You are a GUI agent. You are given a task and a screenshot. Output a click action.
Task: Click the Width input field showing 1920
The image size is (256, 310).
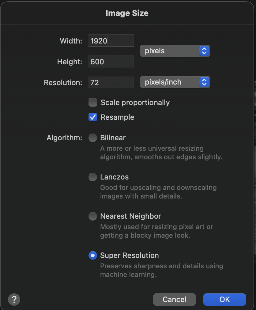[111, 40]
